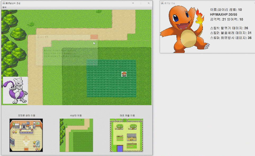
Task: Click the game window title text
Action: point(13,3)
